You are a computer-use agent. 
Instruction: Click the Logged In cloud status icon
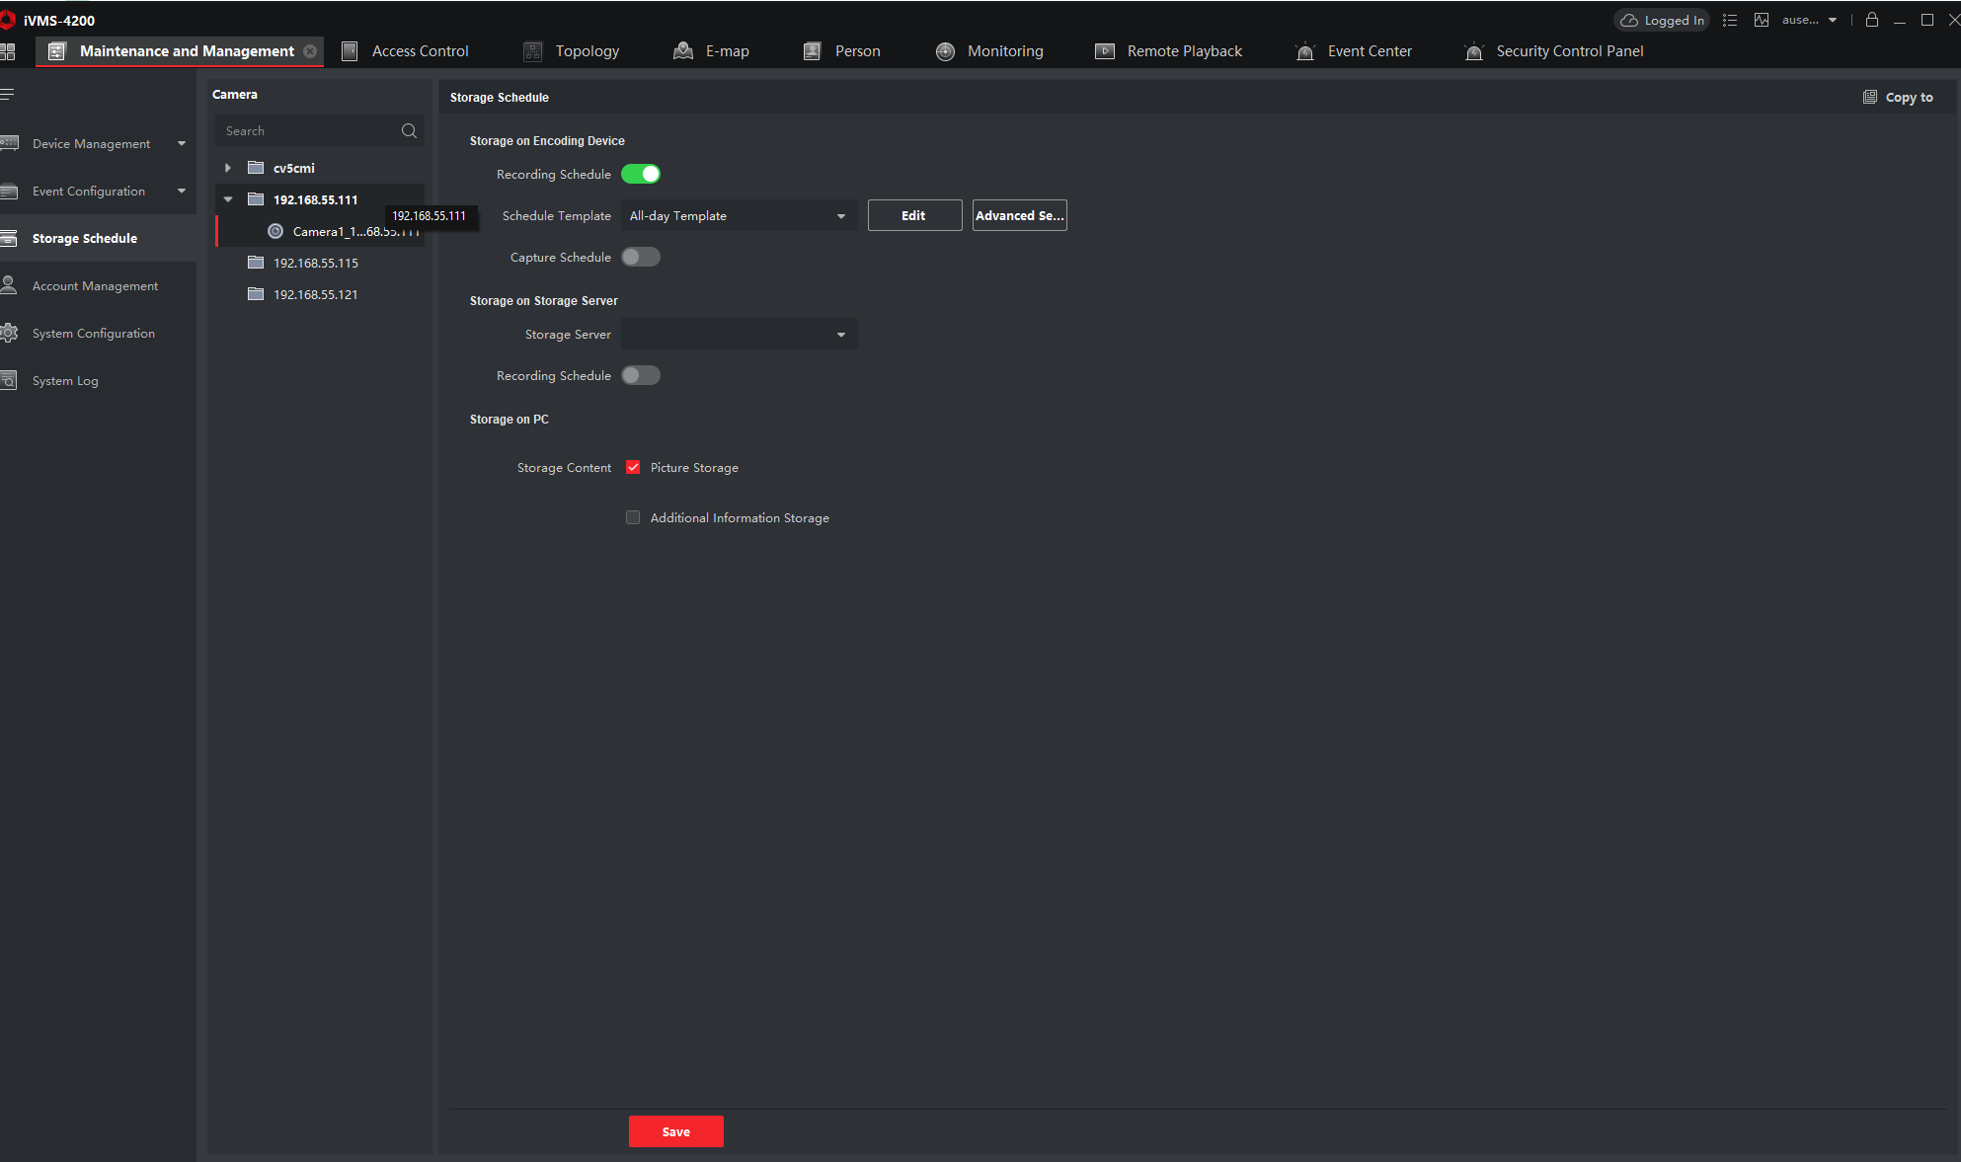point(1629,20)
